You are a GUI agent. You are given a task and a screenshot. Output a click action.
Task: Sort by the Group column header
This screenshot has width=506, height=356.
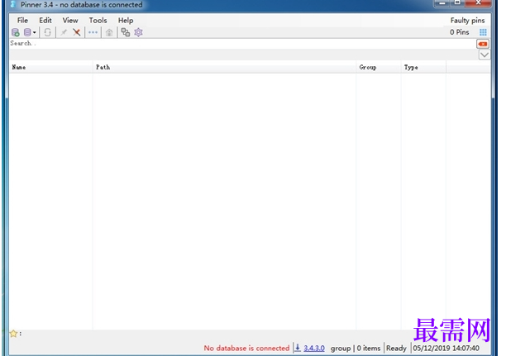point(378,67)
